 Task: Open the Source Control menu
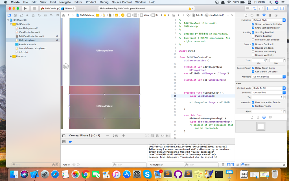tap(122, 2)
